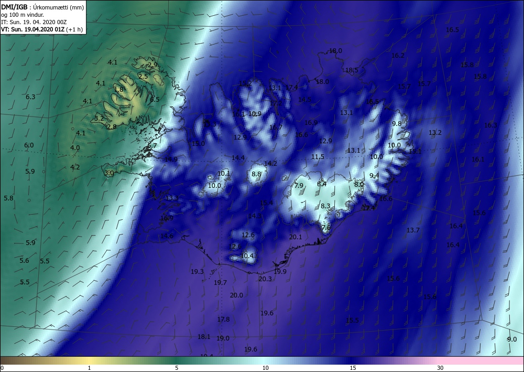This screenshot has width=524, height=372.
Task: Click the 8.0 value on the map
Action: (358, 184)
